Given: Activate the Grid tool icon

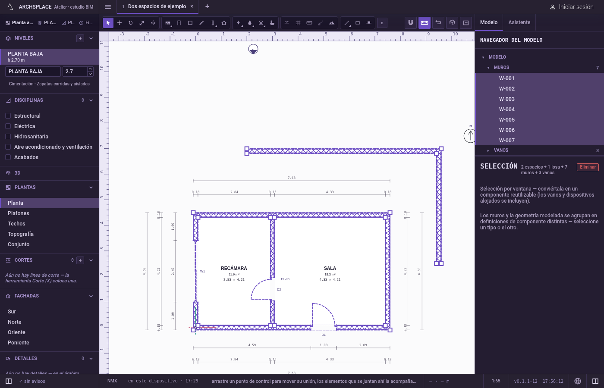Looking at the screenshot, I should (298, 23).
